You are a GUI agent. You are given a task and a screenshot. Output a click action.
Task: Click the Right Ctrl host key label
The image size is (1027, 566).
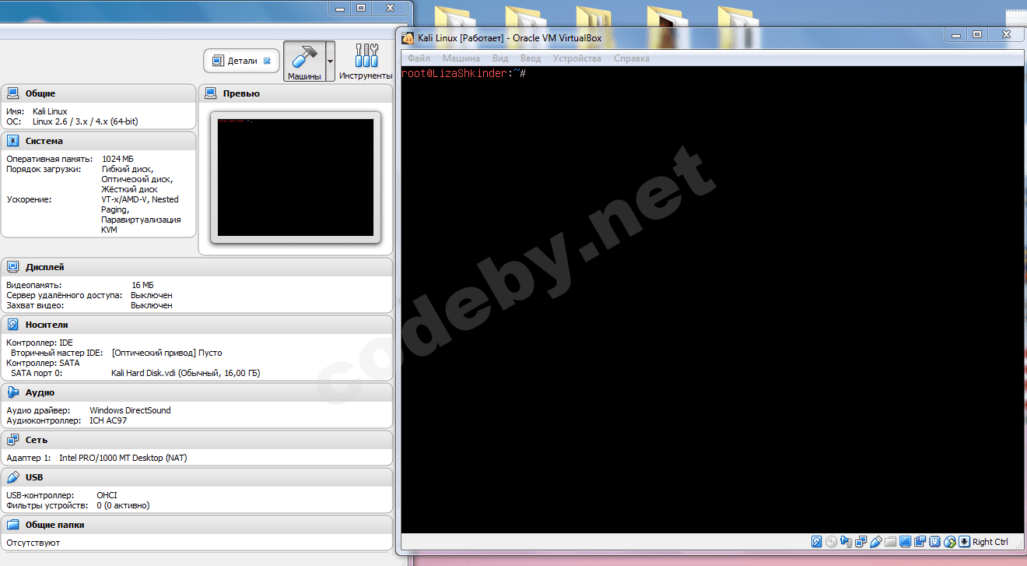tap(990, 542)
